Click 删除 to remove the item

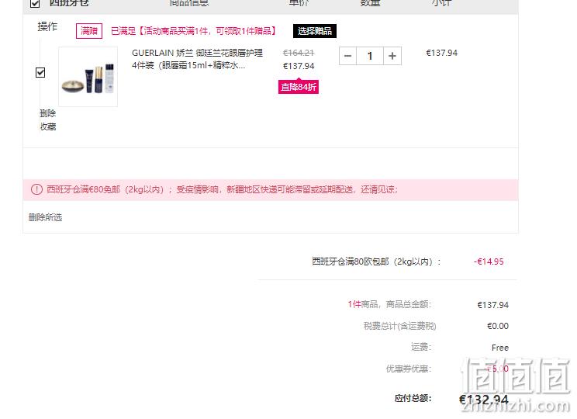click(48, 113)
